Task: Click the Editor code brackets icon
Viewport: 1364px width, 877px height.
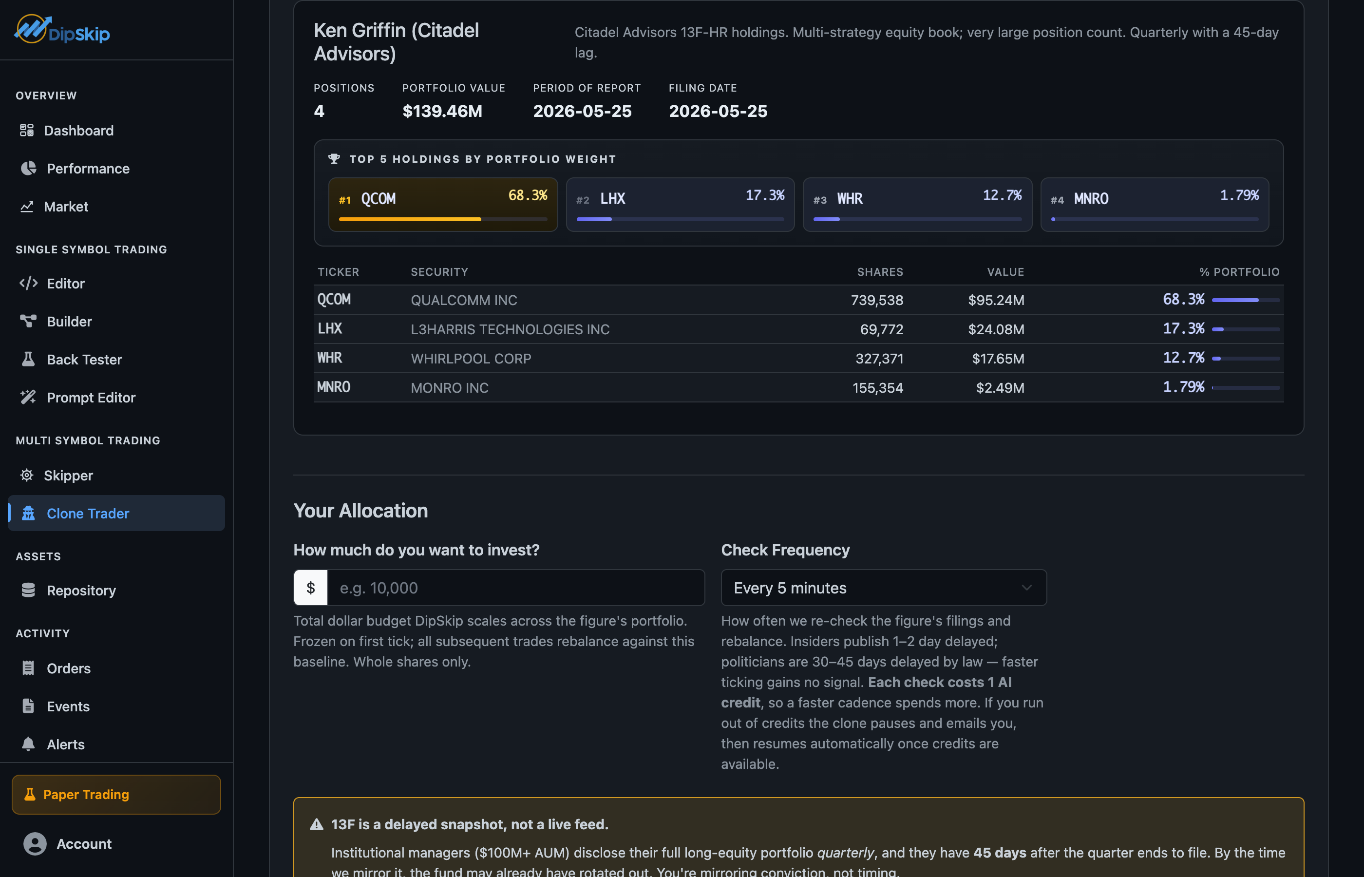Action: point(28,283)
